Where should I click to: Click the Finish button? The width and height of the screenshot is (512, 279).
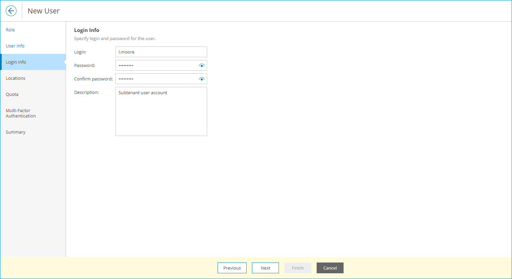coord(298,268)
